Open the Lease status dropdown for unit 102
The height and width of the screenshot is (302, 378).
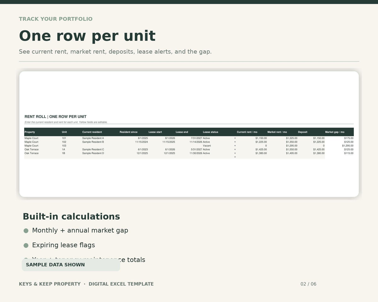(x=235, y=142)
